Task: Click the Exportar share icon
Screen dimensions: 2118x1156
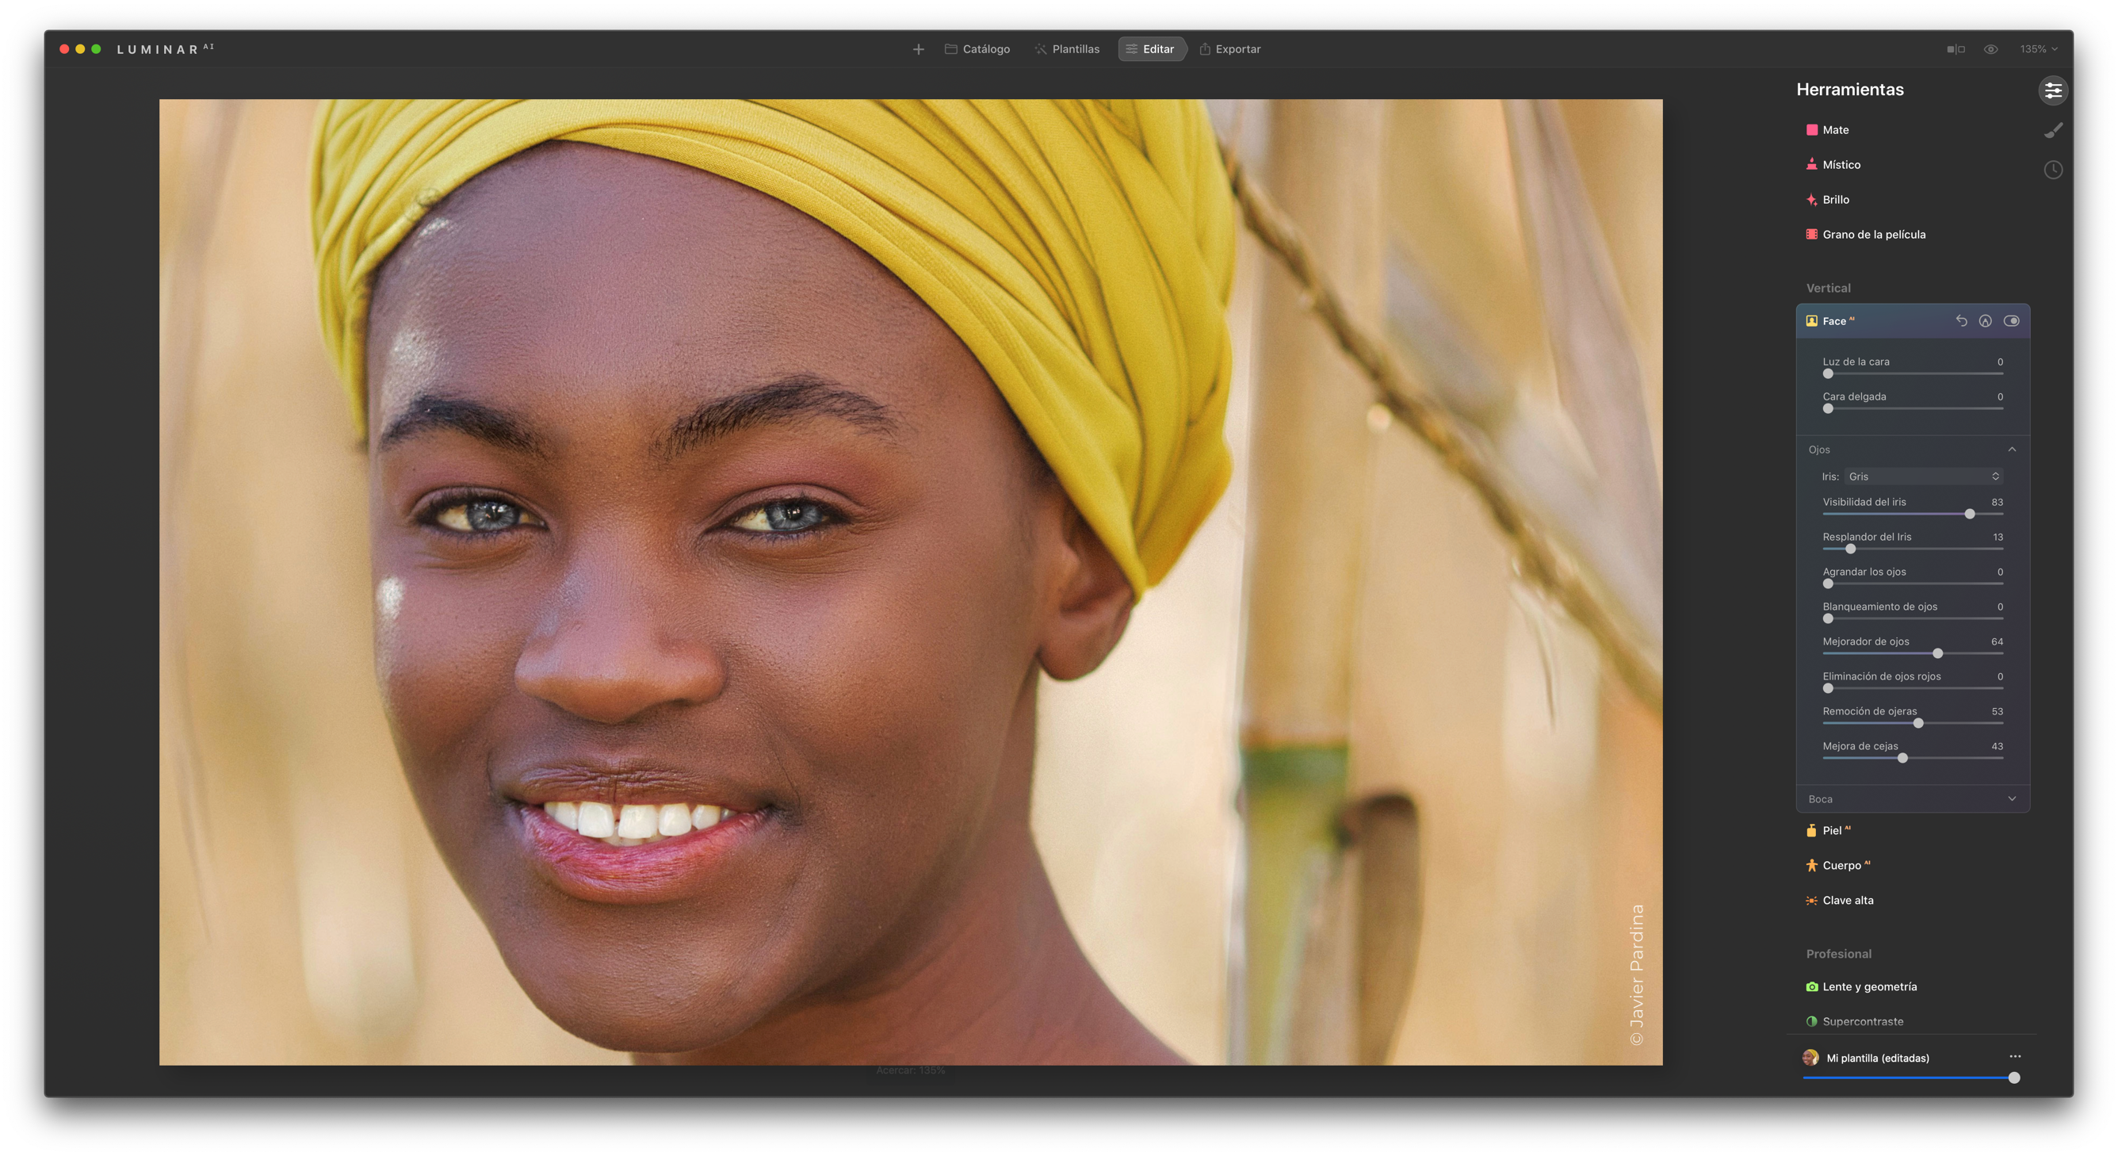Action: [1205, 49]
